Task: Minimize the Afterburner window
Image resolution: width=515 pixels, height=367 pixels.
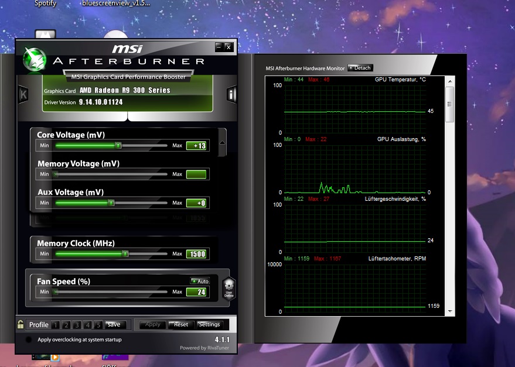Action: (219, 47)
